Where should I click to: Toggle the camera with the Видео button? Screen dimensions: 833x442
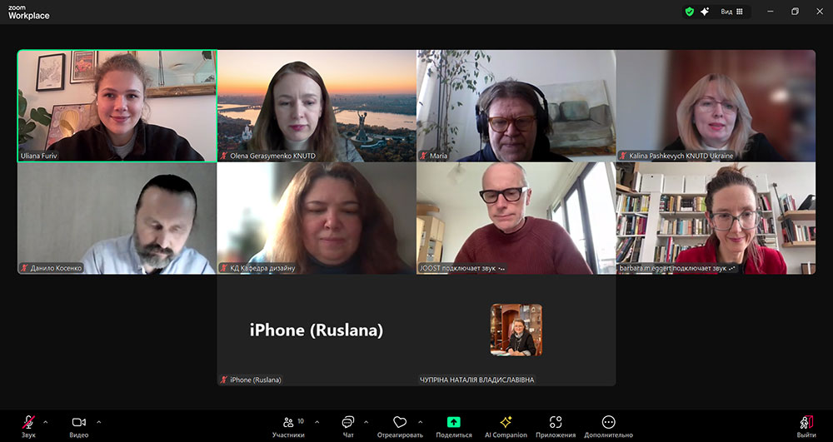78,426
